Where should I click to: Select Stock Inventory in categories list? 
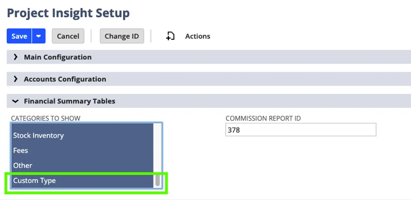point(38,135)
